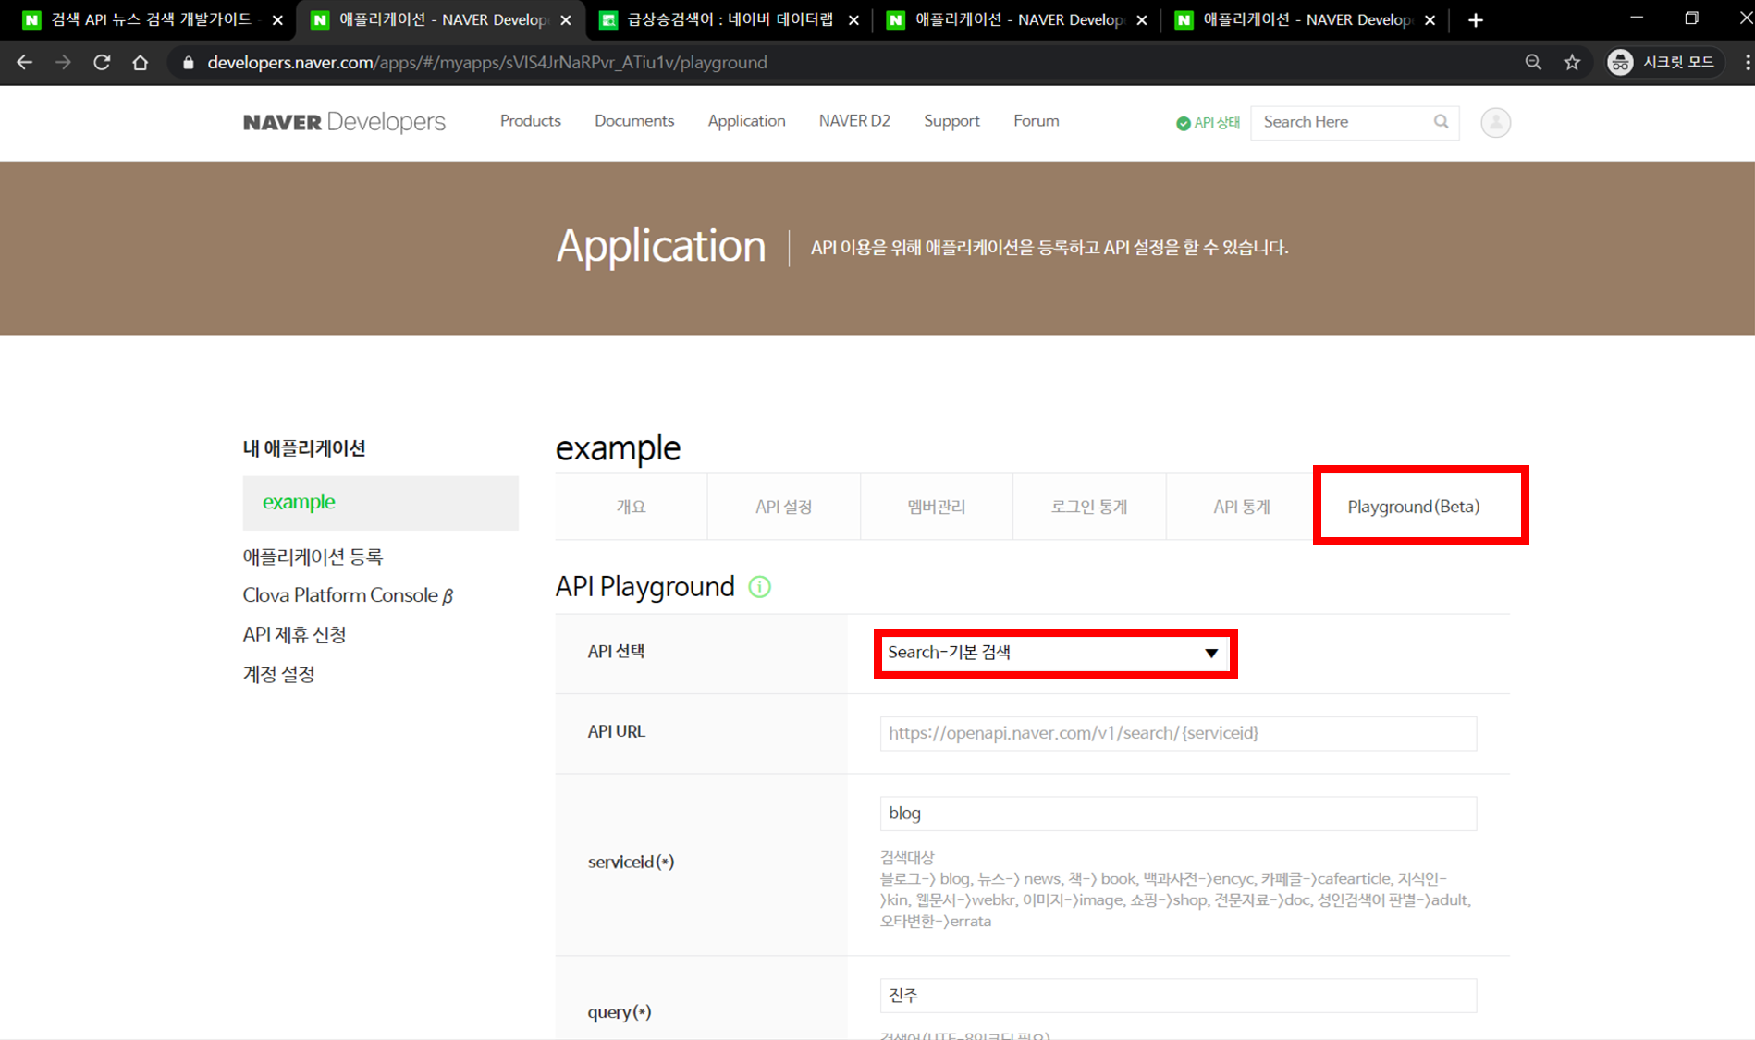The width and height of the screenshot is (1755, 1040).
Task: Open the Support menu
Action: coord(951,121)
